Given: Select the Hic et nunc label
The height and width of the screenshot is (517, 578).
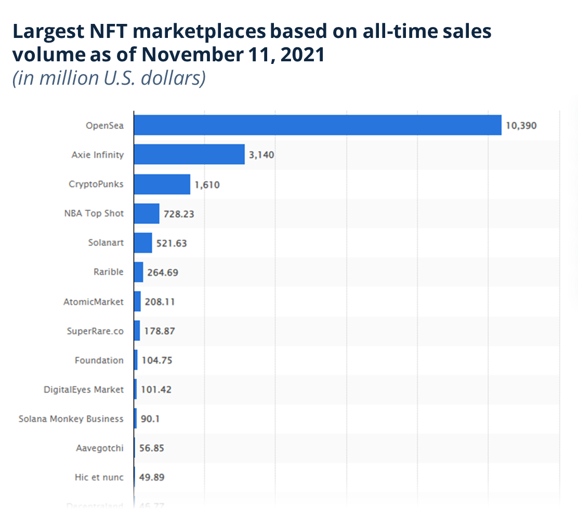Looking at the screenshot, I should click(x=99, y=477).
